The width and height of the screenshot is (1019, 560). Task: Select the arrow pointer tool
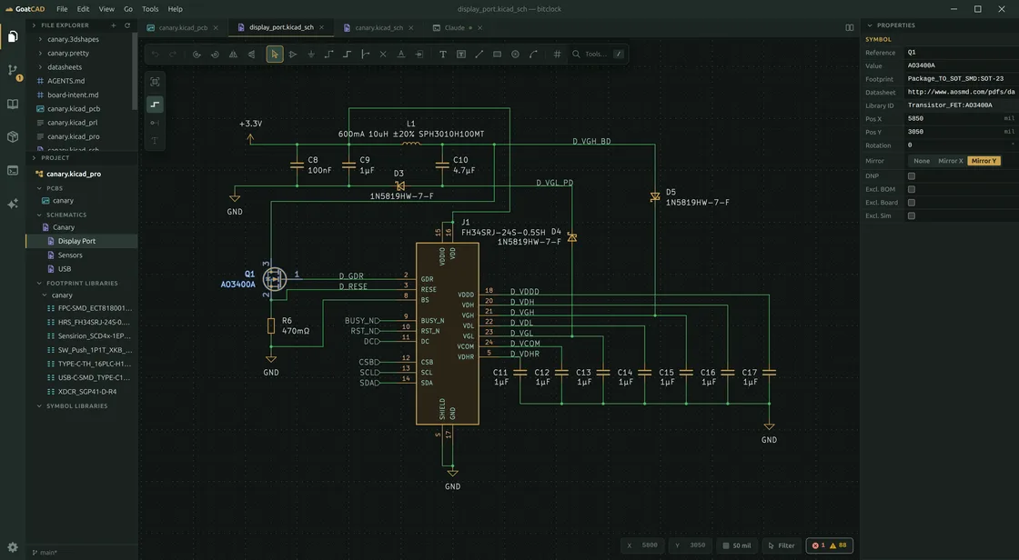(274, 54)
